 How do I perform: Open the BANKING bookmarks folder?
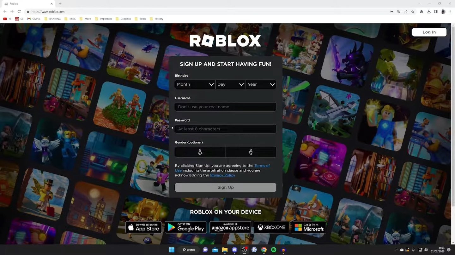pos(52,19)
